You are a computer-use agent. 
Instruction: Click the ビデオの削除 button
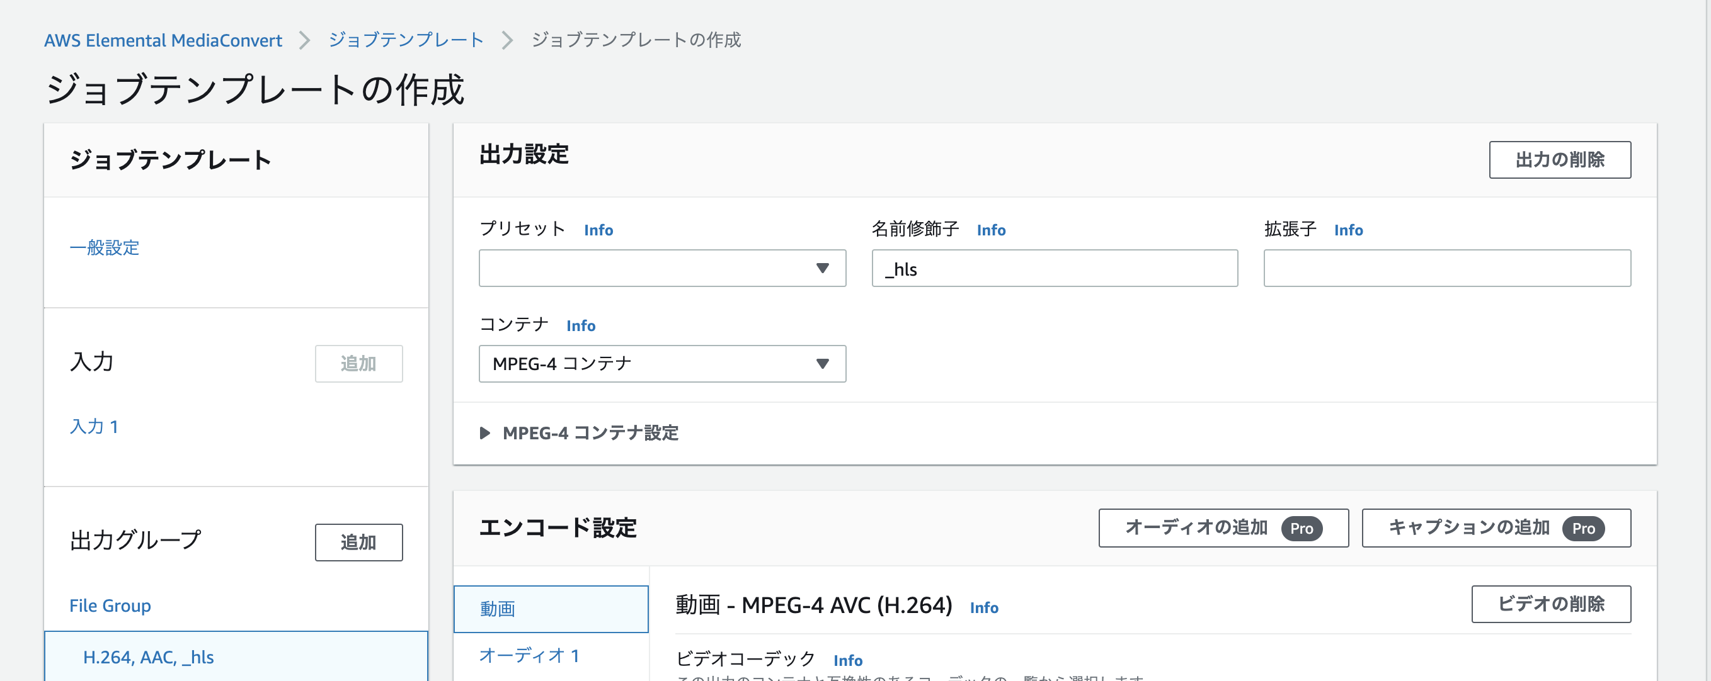click(1551, 604)
